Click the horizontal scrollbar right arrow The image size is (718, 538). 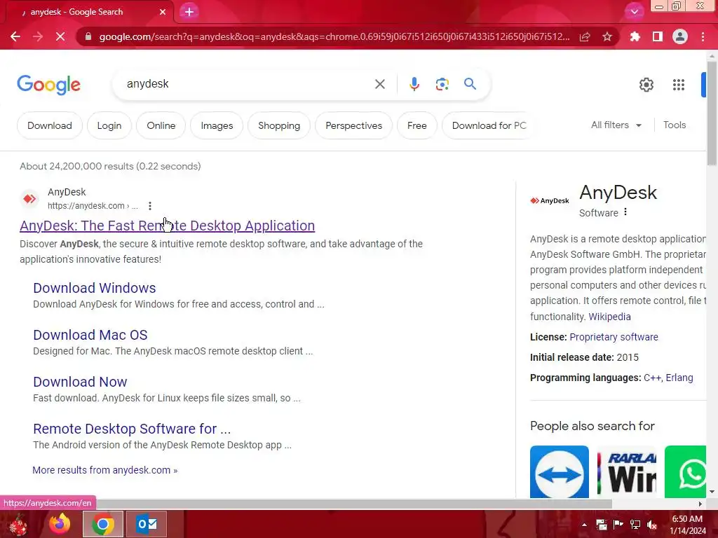coord(700,504)
